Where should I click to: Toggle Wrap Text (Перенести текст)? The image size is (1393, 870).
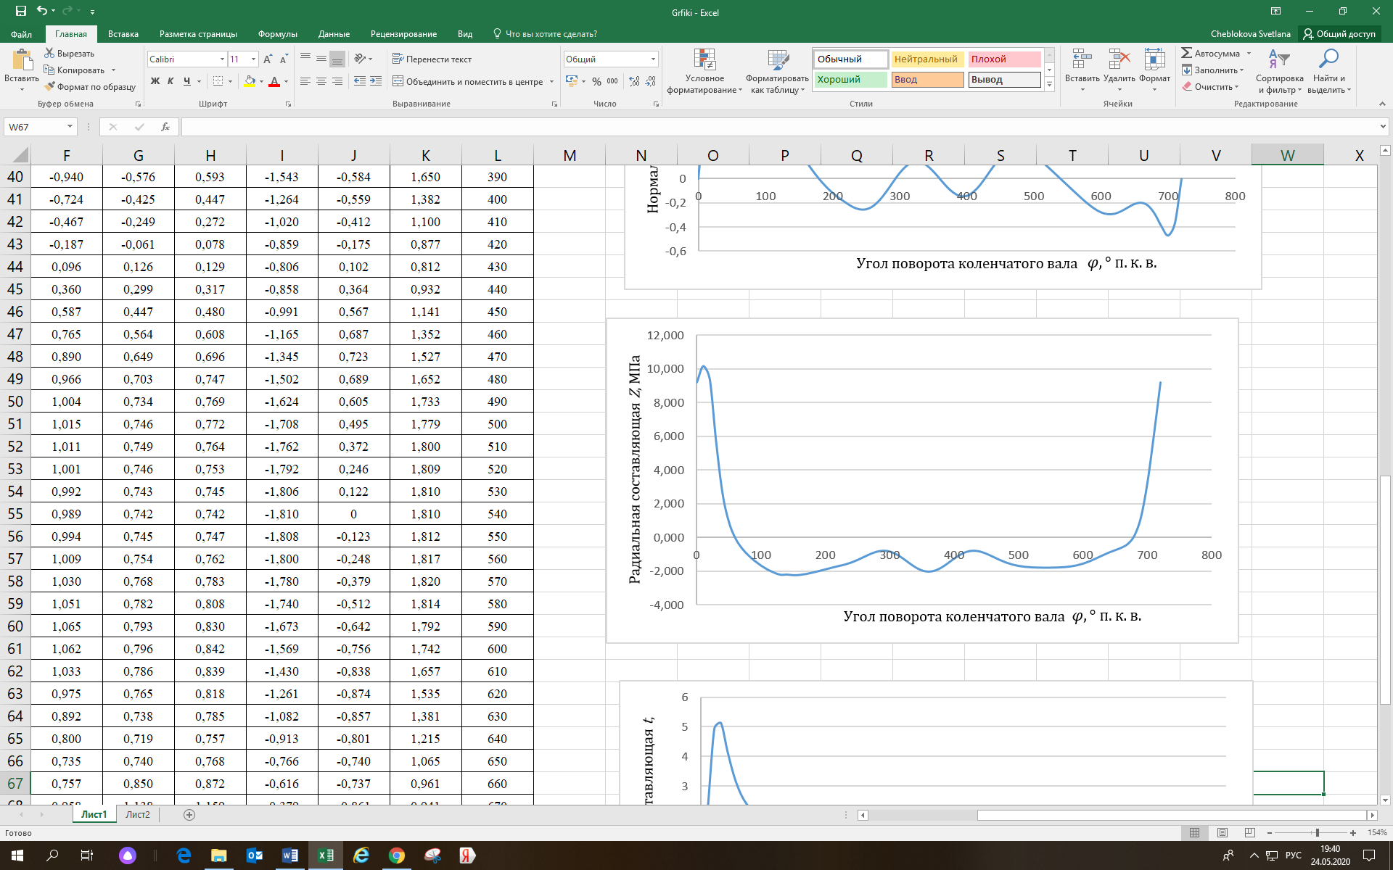[x=432, y=59]
